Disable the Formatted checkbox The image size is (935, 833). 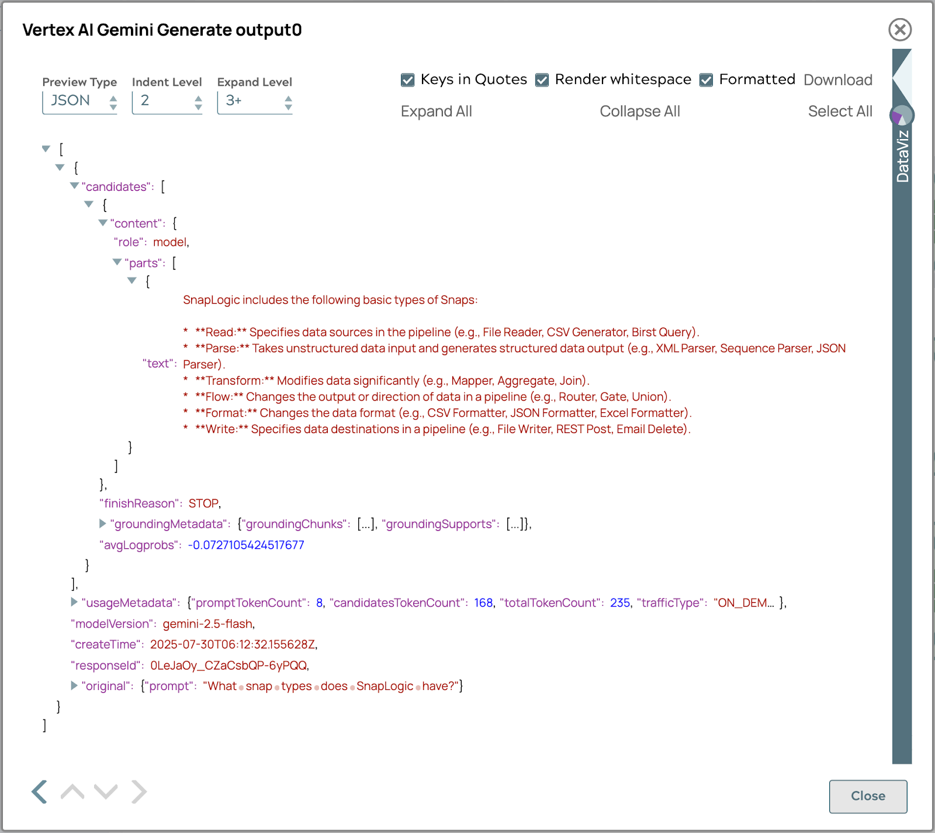(x=707, y=80)
